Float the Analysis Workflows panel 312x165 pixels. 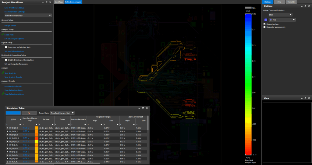click(46, 2)
